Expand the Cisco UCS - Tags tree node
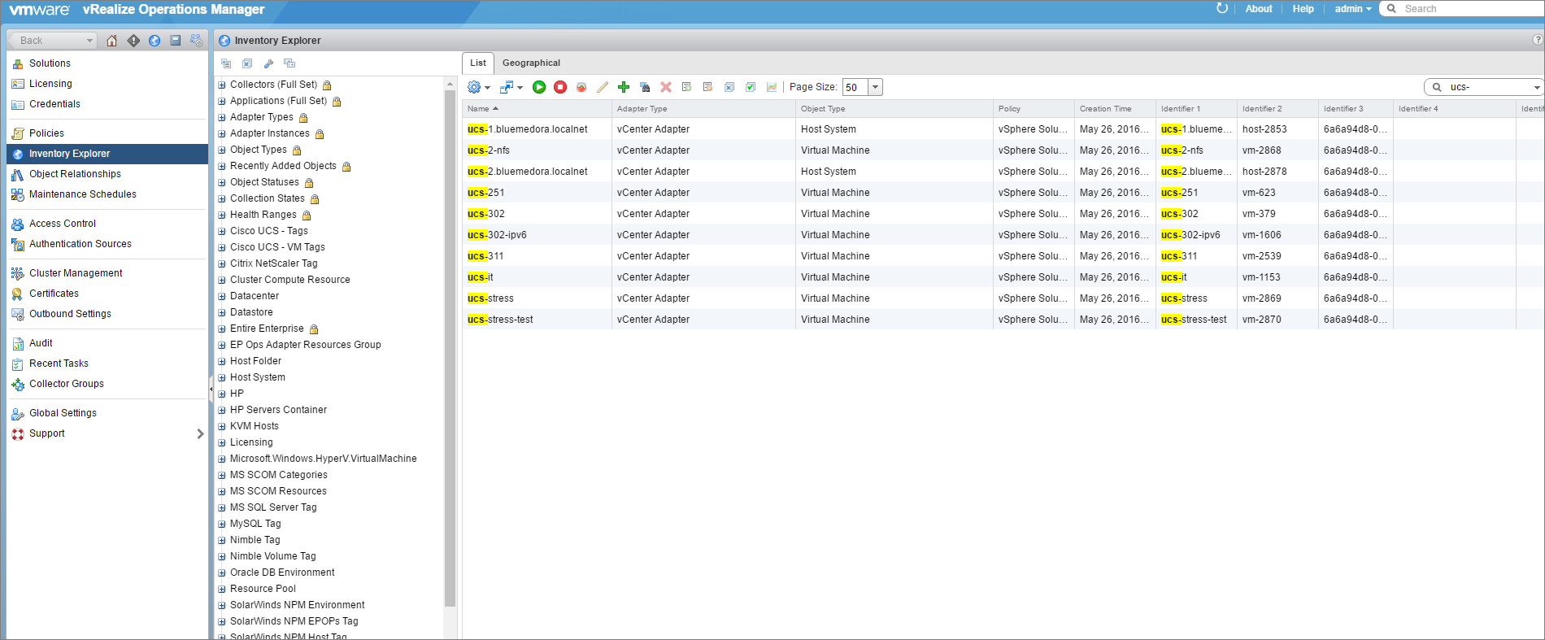 point(222,231)
